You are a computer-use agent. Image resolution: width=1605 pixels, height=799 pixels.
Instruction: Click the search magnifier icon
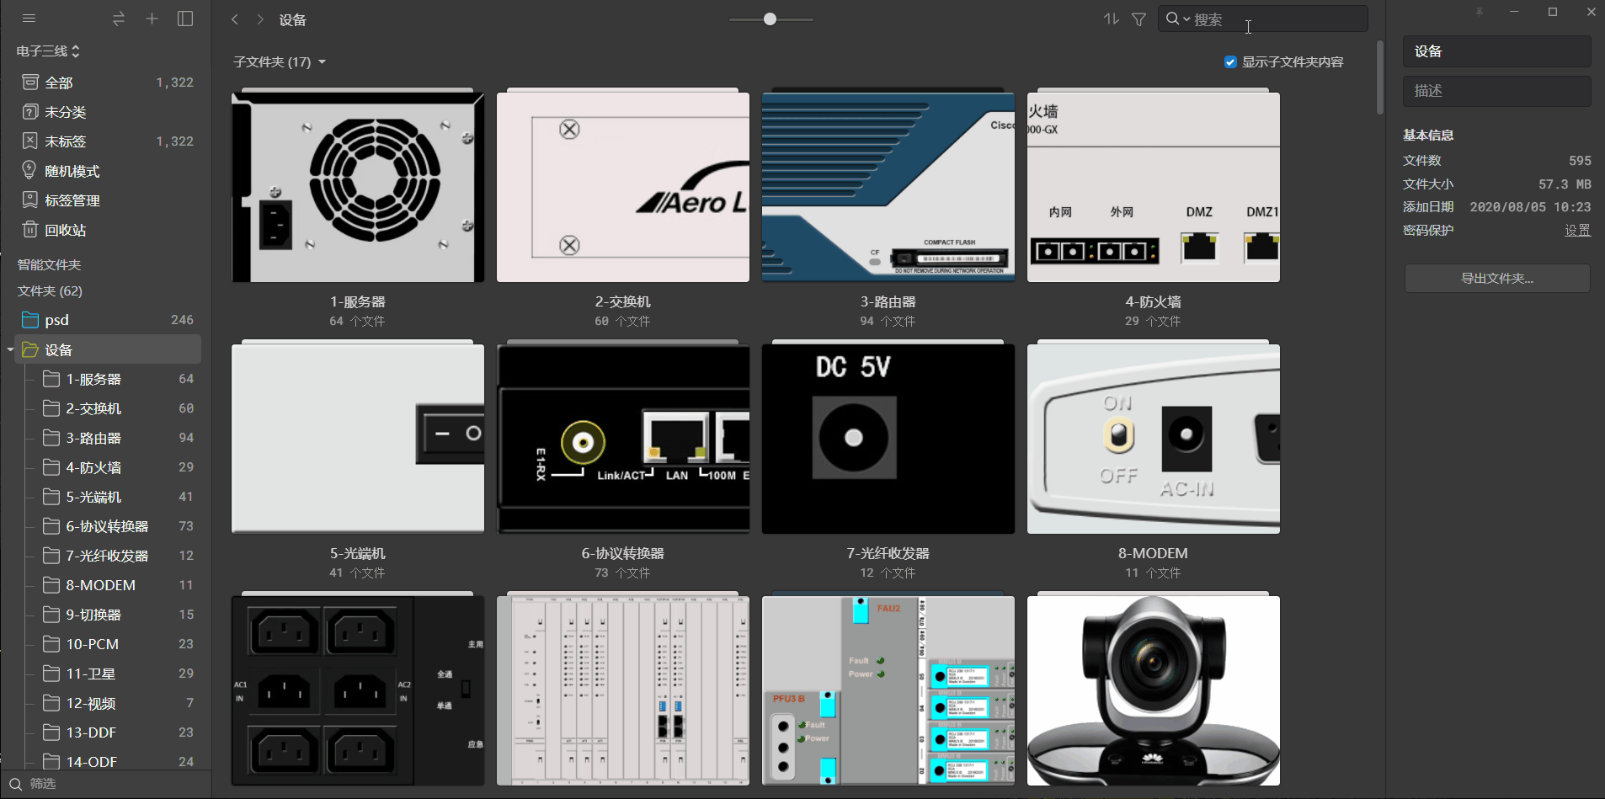1172,19
